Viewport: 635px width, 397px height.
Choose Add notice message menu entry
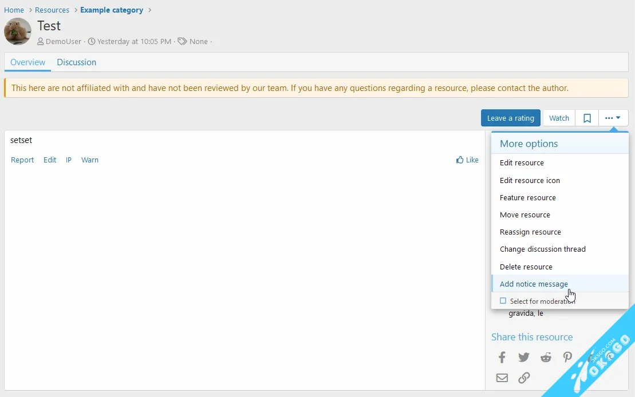[x=534, y=284]
